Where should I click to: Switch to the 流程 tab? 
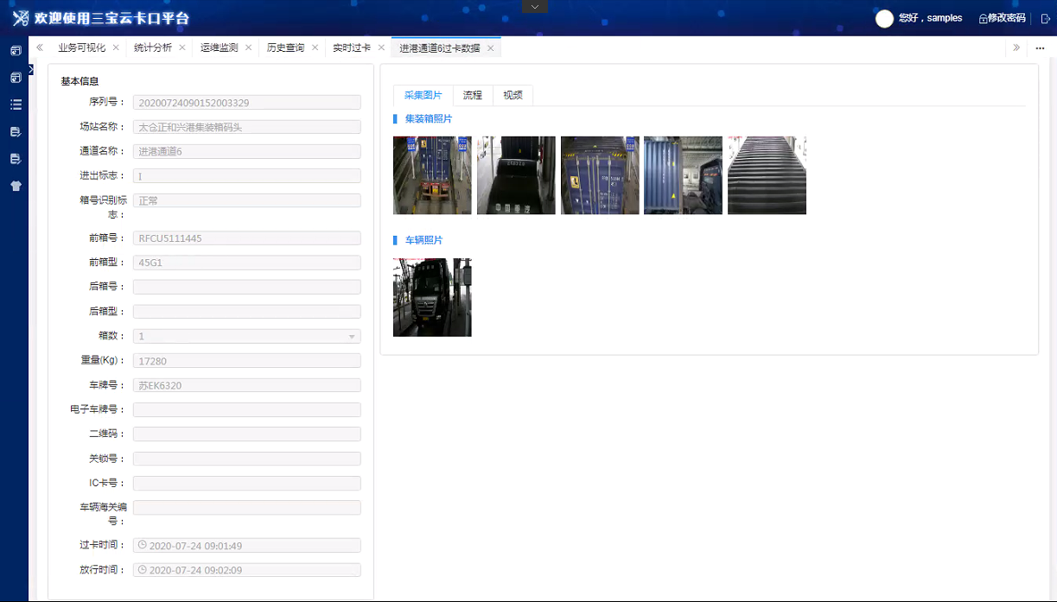473,95
